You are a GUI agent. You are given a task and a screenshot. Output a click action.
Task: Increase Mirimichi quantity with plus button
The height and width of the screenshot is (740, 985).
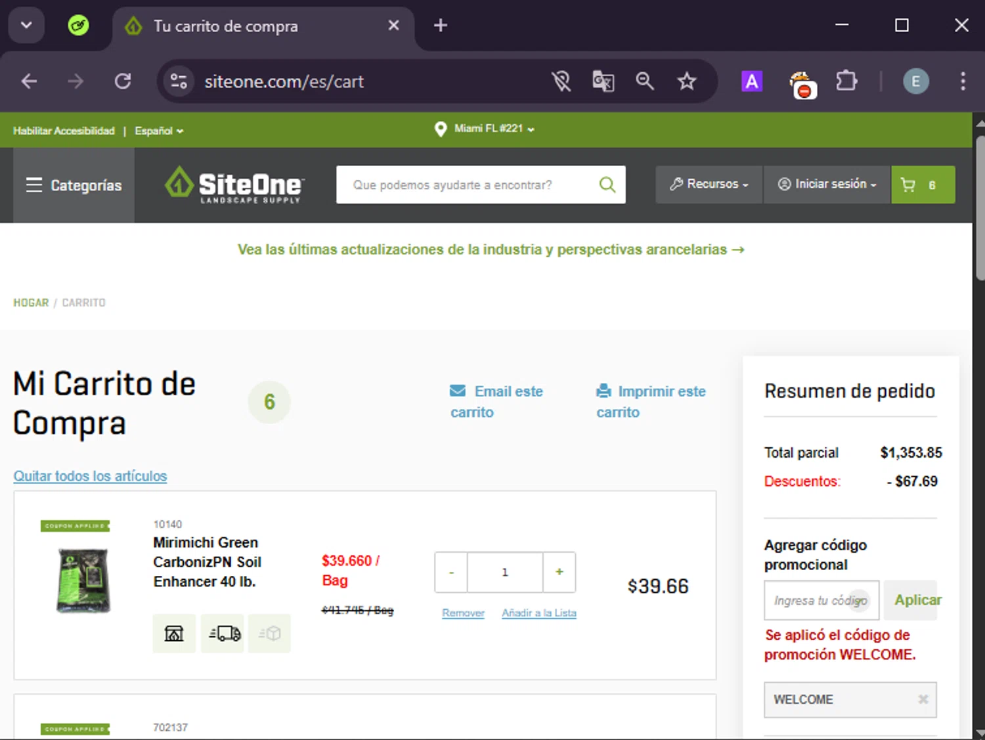click(559, 573)
